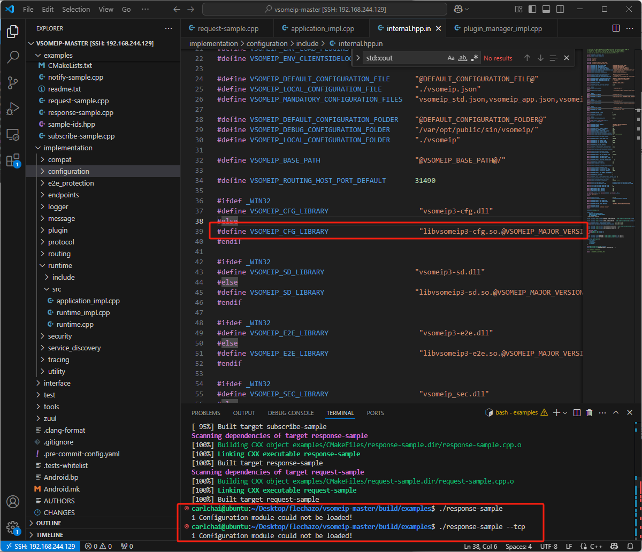Toggle Match Whole Word in find widget
The height and width of the screenshot is (552, 642).
[x=463, y=58]
